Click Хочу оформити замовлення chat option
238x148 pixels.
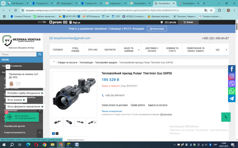[x=25, y=107]
